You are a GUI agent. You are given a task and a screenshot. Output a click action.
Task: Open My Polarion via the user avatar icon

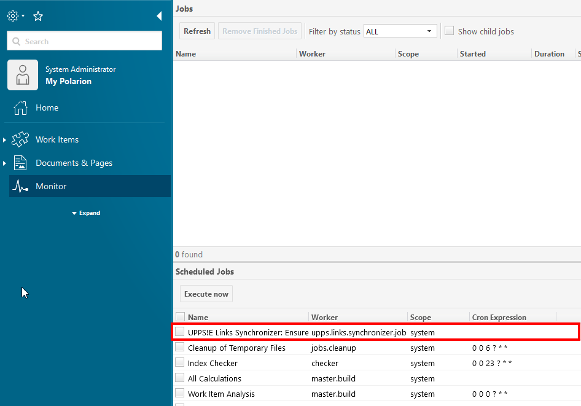(22, 74)
